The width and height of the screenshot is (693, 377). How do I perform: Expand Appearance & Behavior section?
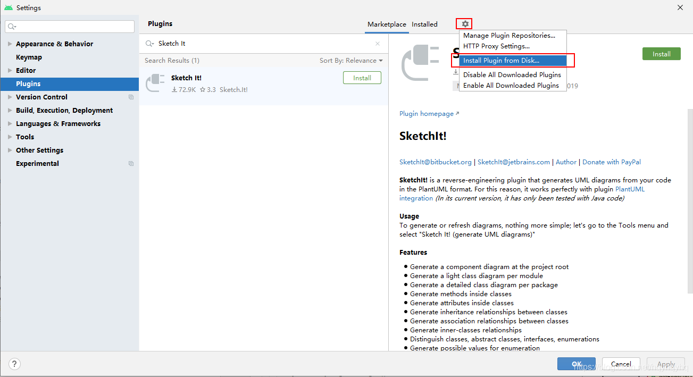click(x=10, y=44)
